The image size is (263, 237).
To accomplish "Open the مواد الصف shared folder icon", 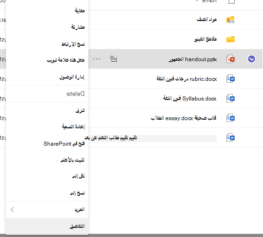I will tap(230, 20).
